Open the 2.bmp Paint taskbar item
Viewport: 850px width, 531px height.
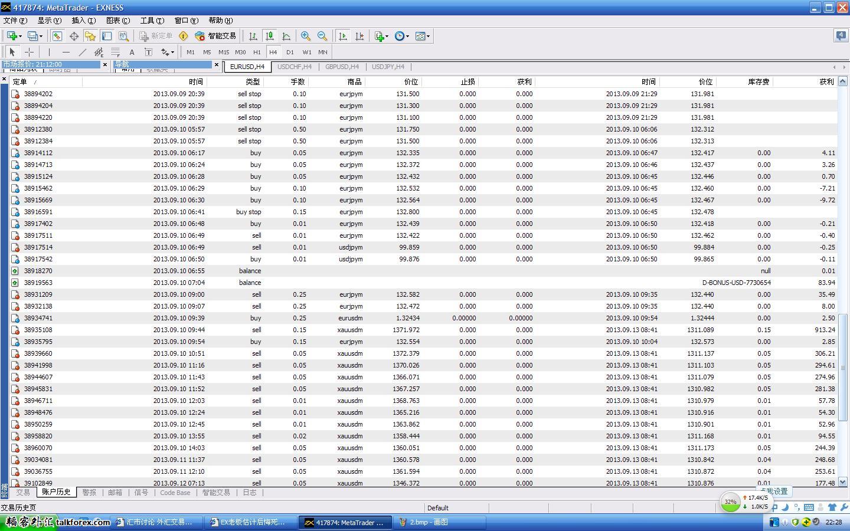pos(440,522)
